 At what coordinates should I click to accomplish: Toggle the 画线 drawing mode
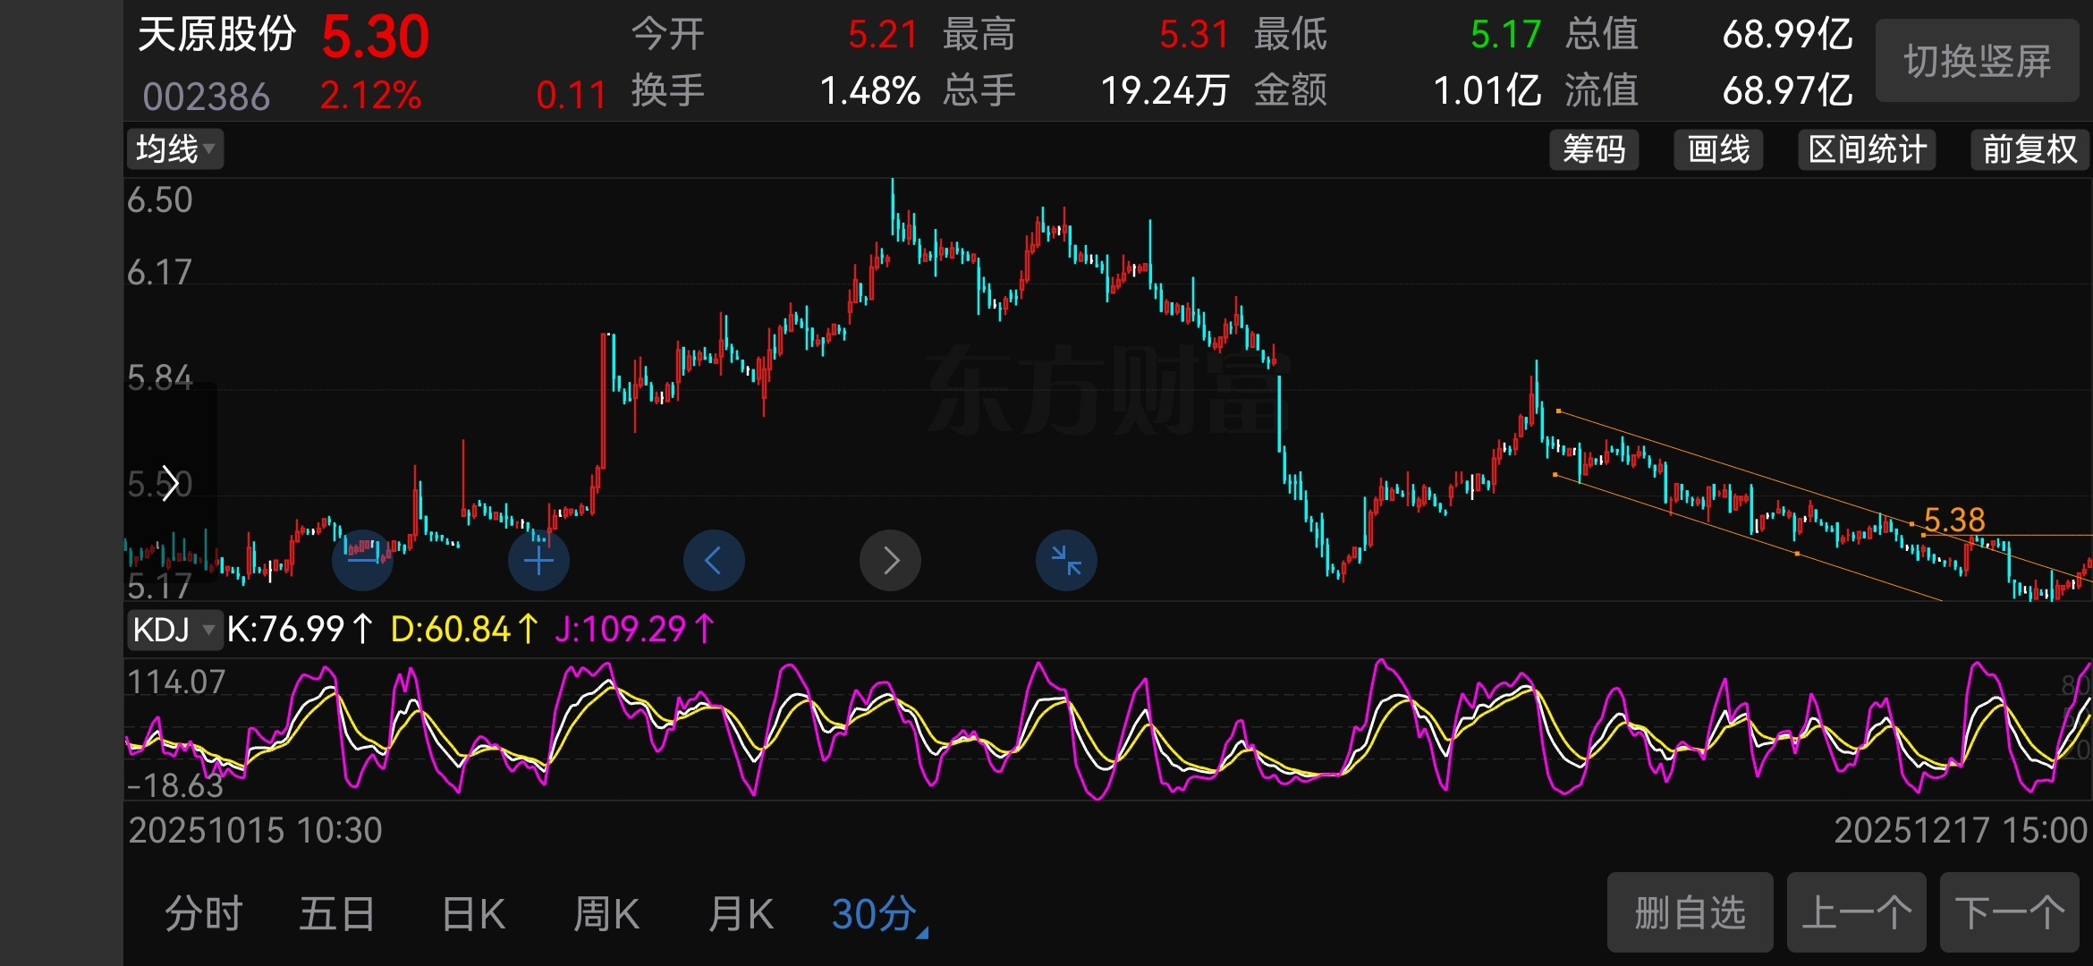(x=1718, y=149)
